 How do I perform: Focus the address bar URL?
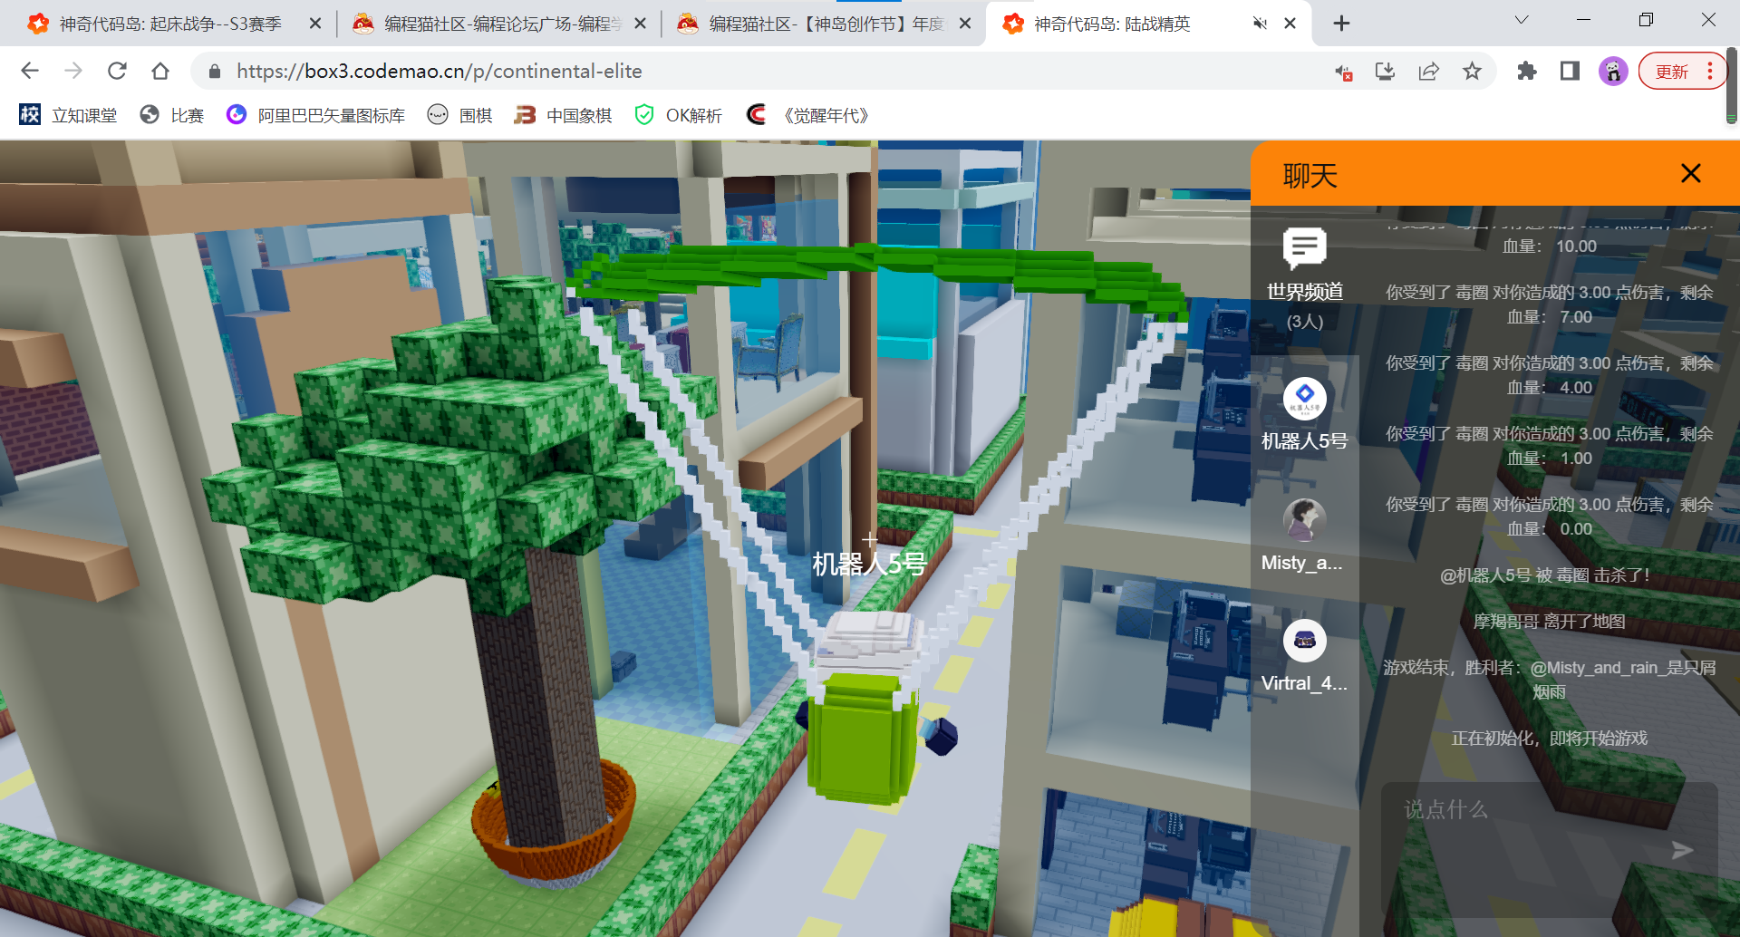pyautogui.click(x=440, y=71)
